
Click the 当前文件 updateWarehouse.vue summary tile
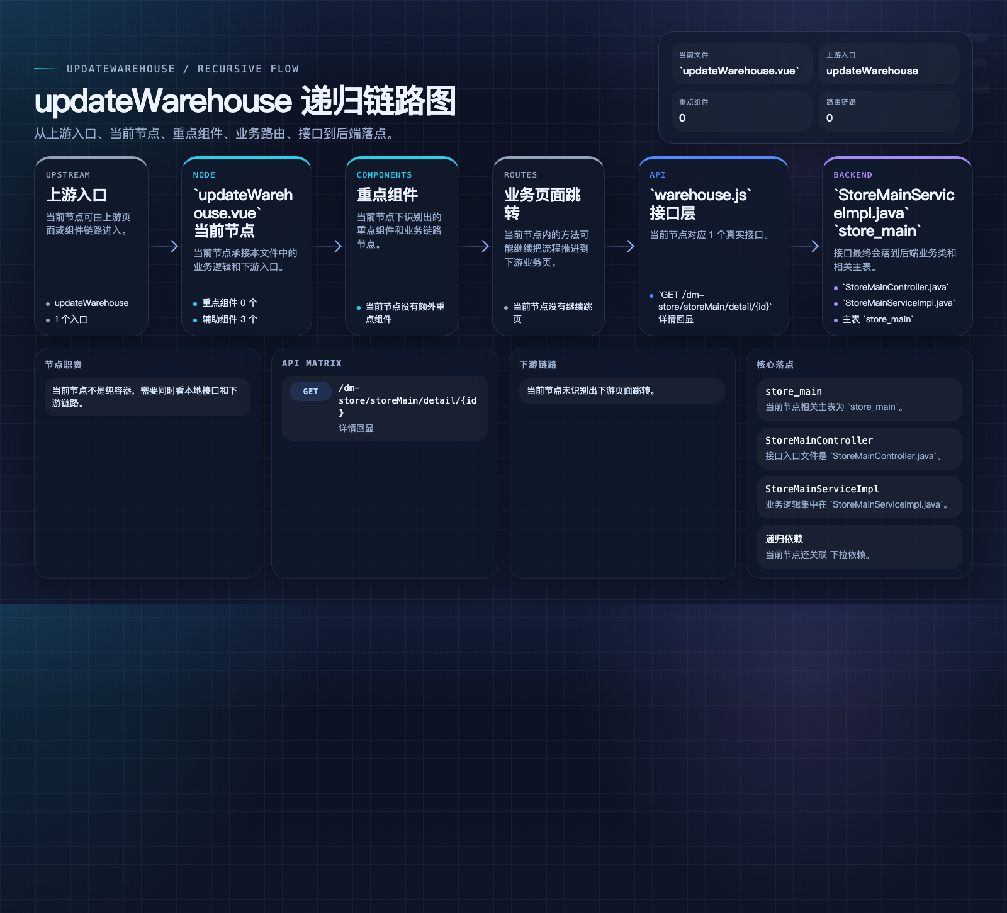pos(741,64)
